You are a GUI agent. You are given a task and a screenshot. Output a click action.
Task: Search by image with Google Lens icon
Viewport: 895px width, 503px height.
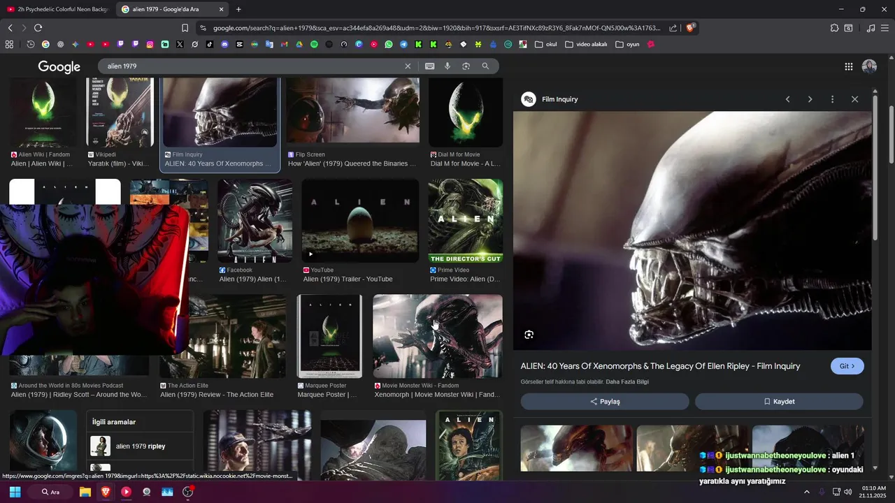(466, 66)
